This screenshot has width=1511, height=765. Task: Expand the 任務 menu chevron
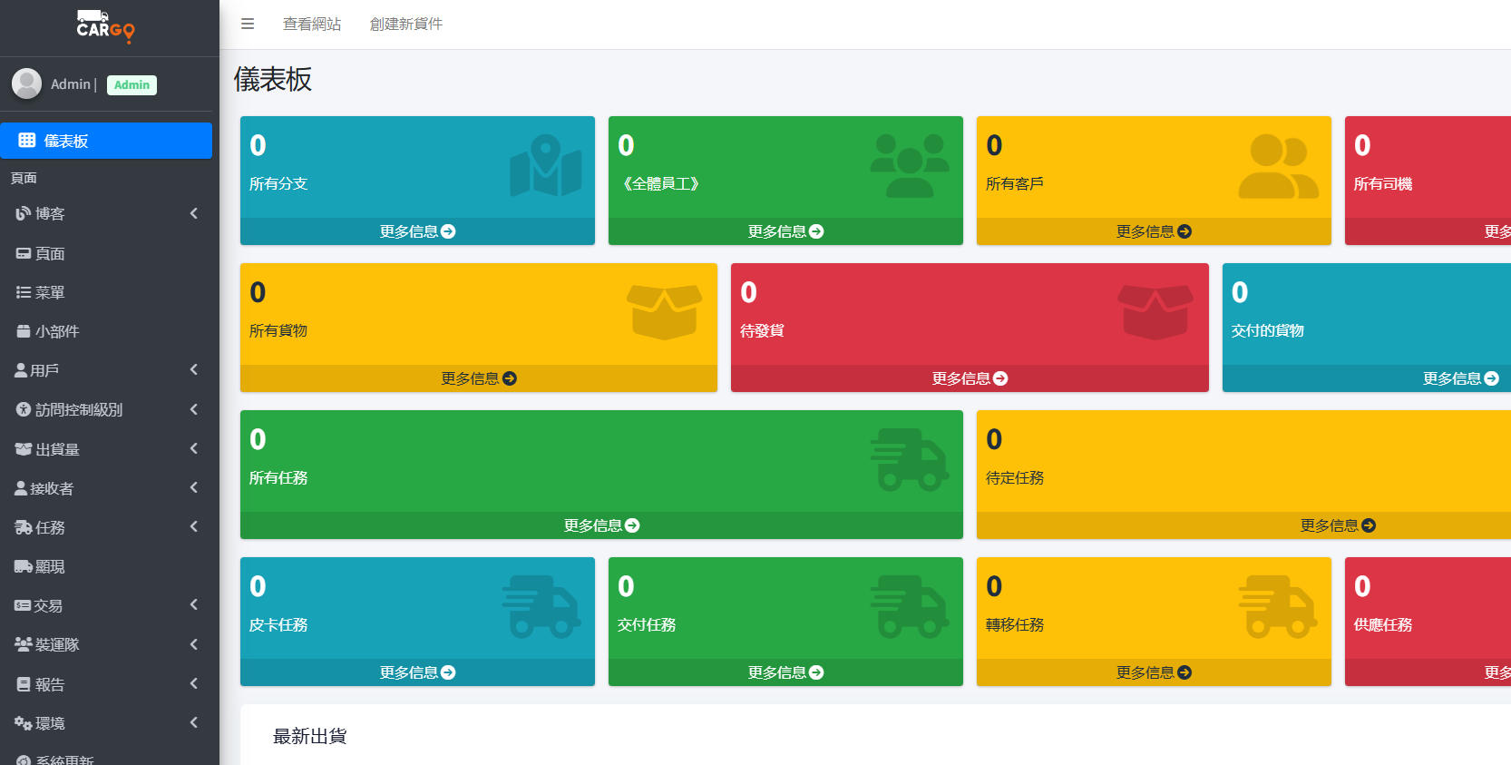point(194,526)
